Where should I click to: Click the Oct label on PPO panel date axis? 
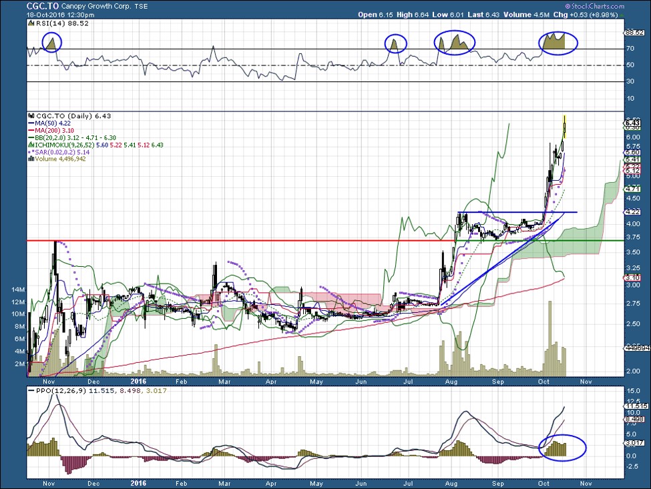(x=544, y=484)
